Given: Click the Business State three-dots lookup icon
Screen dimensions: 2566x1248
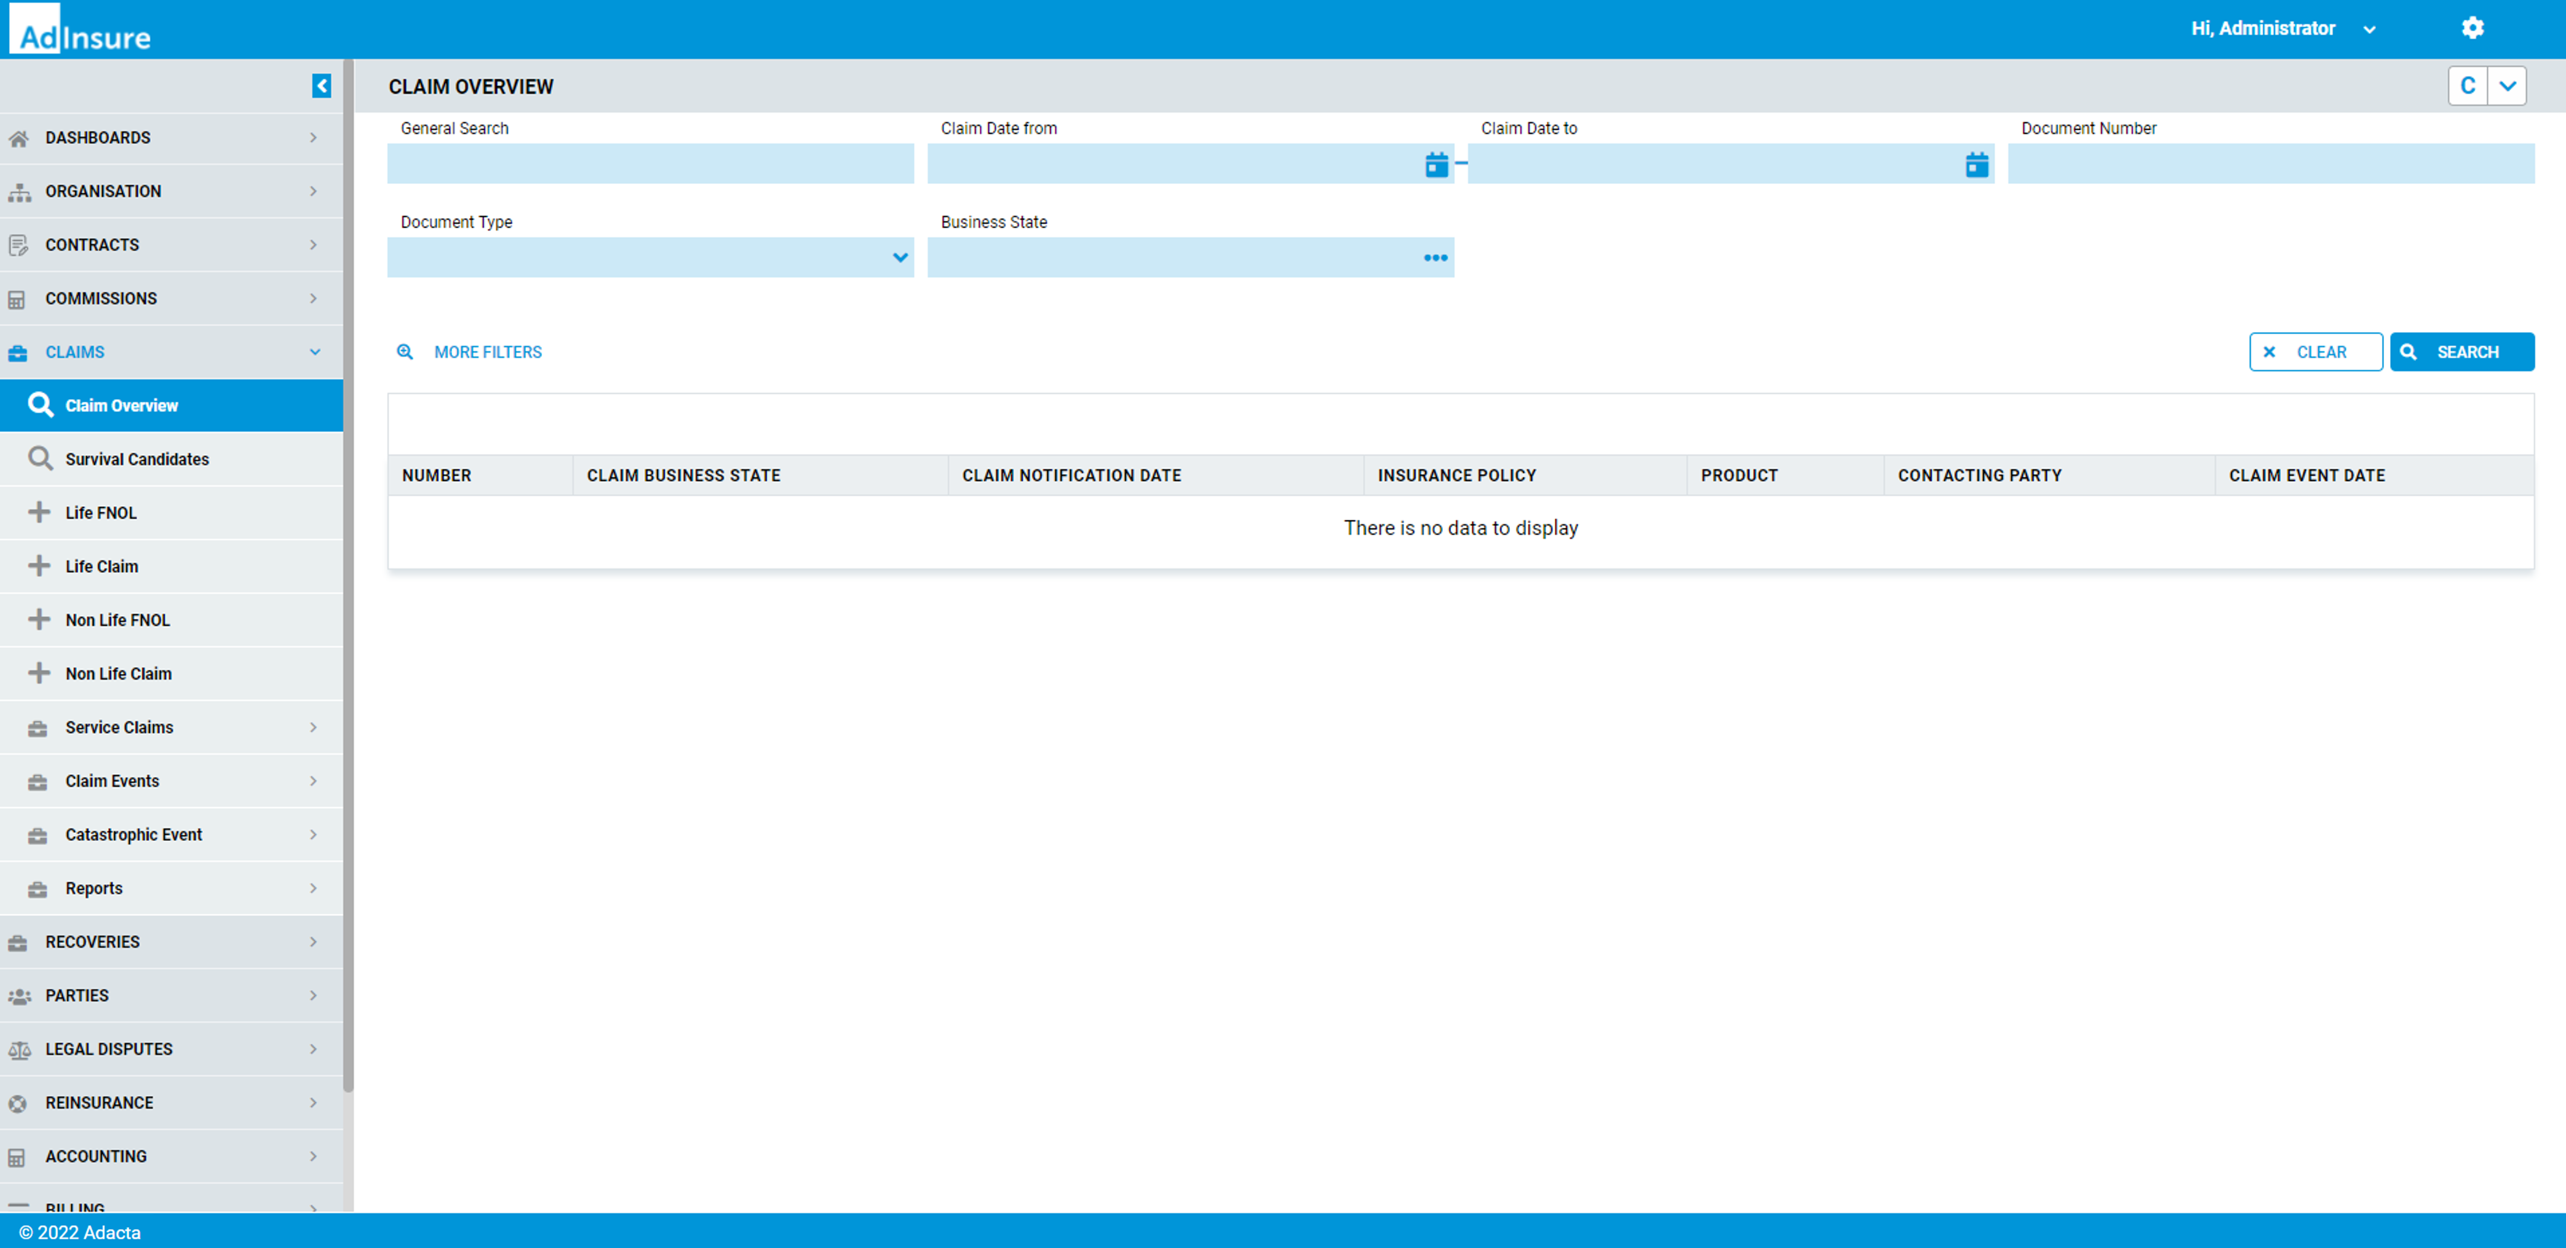Looking at the screenshot, I should point(1434,258).
